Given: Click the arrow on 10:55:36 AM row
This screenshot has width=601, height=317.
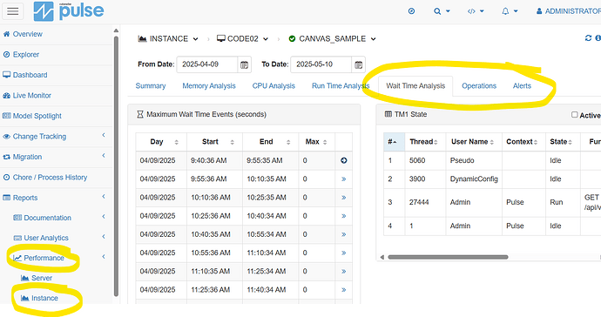Looking at the screenshot, I should 344,253.
